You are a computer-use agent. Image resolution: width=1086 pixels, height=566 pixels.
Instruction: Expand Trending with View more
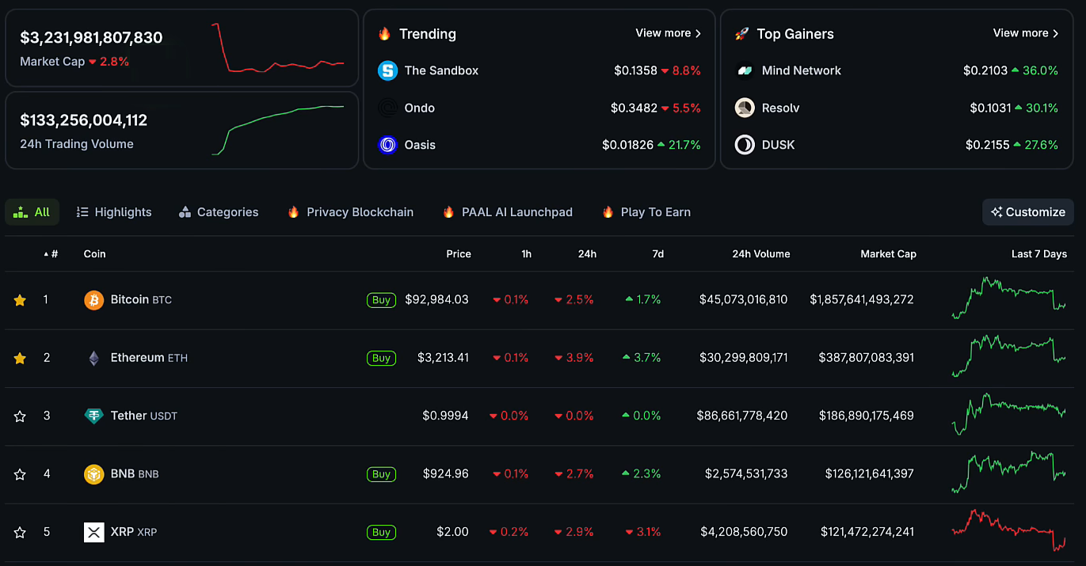[x=668, y=33]
